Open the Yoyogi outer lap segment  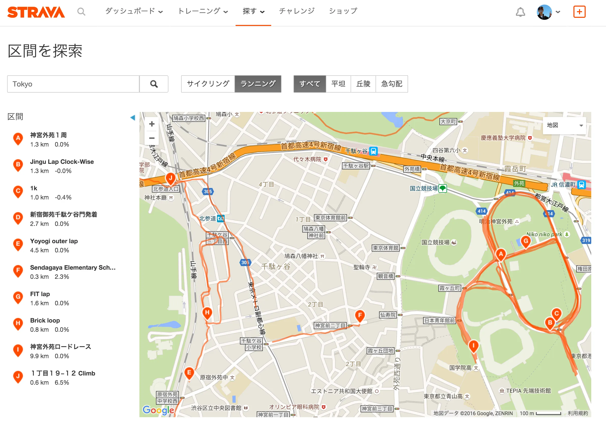tap(54, 241)
